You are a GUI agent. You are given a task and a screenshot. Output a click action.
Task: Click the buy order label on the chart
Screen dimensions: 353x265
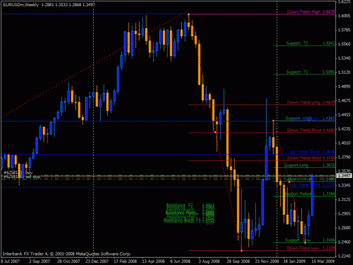click(18, 172)
